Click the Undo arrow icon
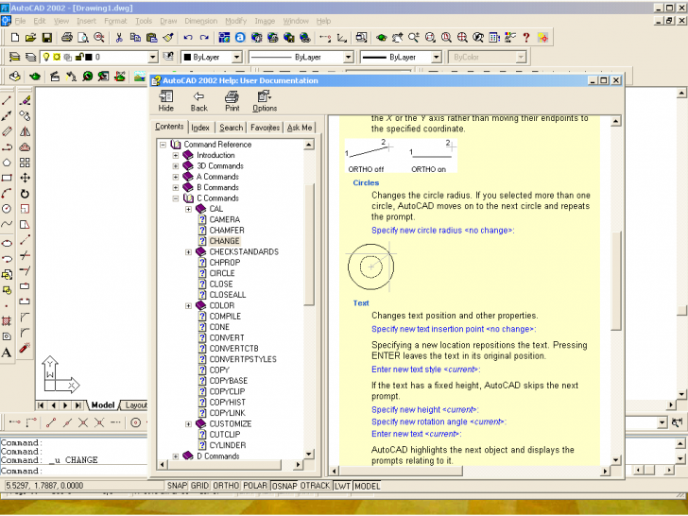Screen dimensions: 688x516 coord(188,38)
